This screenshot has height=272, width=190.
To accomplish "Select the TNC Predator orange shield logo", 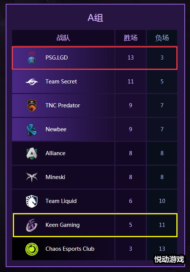I will pyautogui.click(x=32, y=105).
